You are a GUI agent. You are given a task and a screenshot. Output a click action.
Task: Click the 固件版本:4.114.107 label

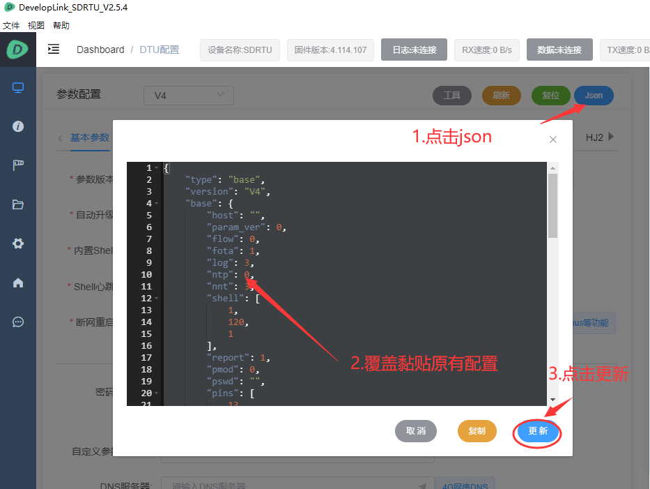(330, 50)
